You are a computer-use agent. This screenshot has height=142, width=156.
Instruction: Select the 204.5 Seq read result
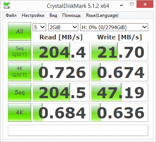[61, 92]
